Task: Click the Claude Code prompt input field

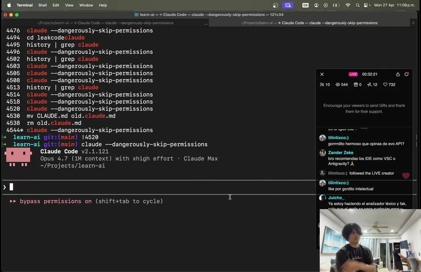Action: 158,187
